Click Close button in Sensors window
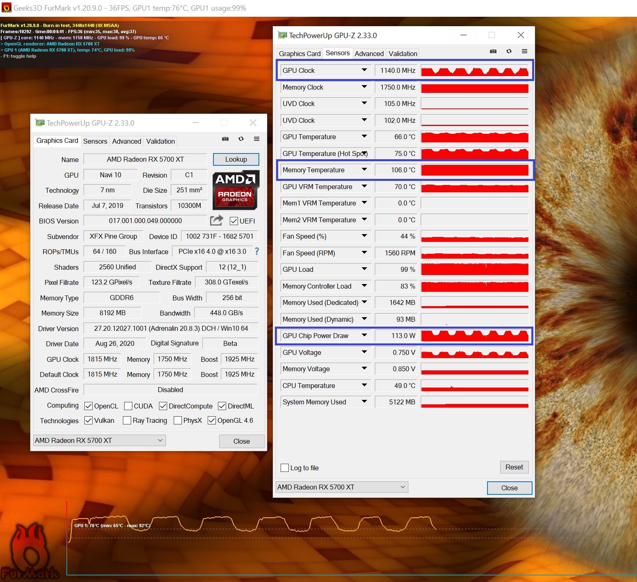This screenshot has width=637, height=582. [509, 488]
